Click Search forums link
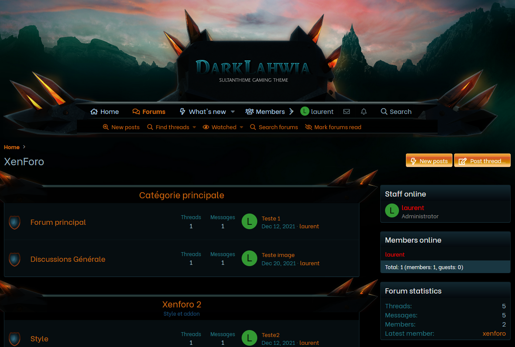The image size is (515, 347). pos(274,127)
